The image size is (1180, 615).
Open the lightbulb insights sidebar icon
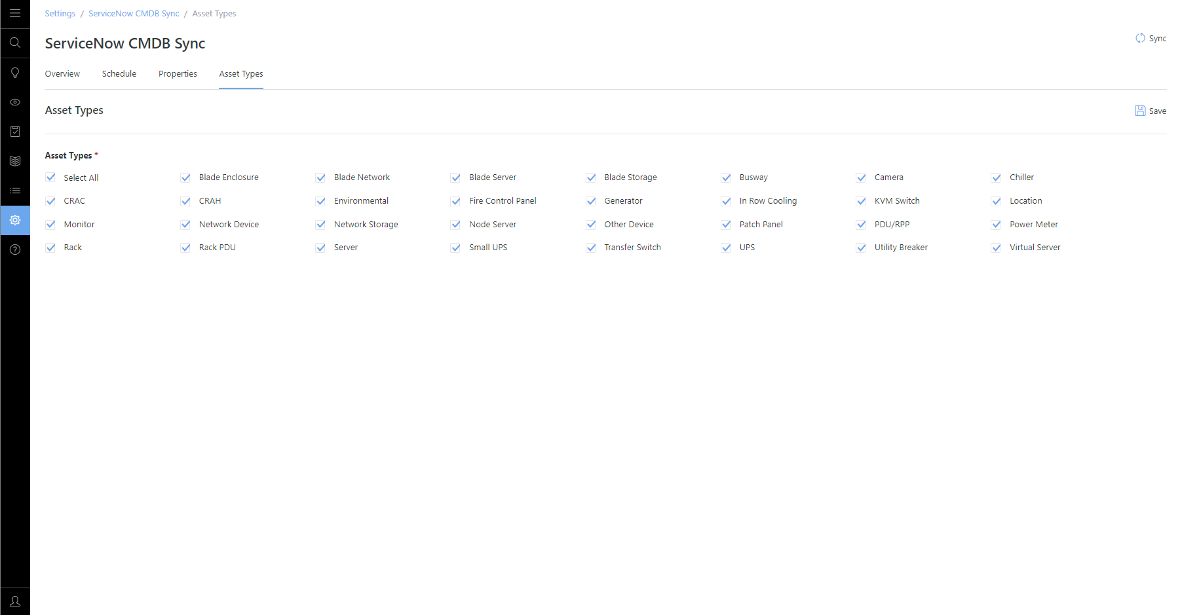tap(15, 72)
